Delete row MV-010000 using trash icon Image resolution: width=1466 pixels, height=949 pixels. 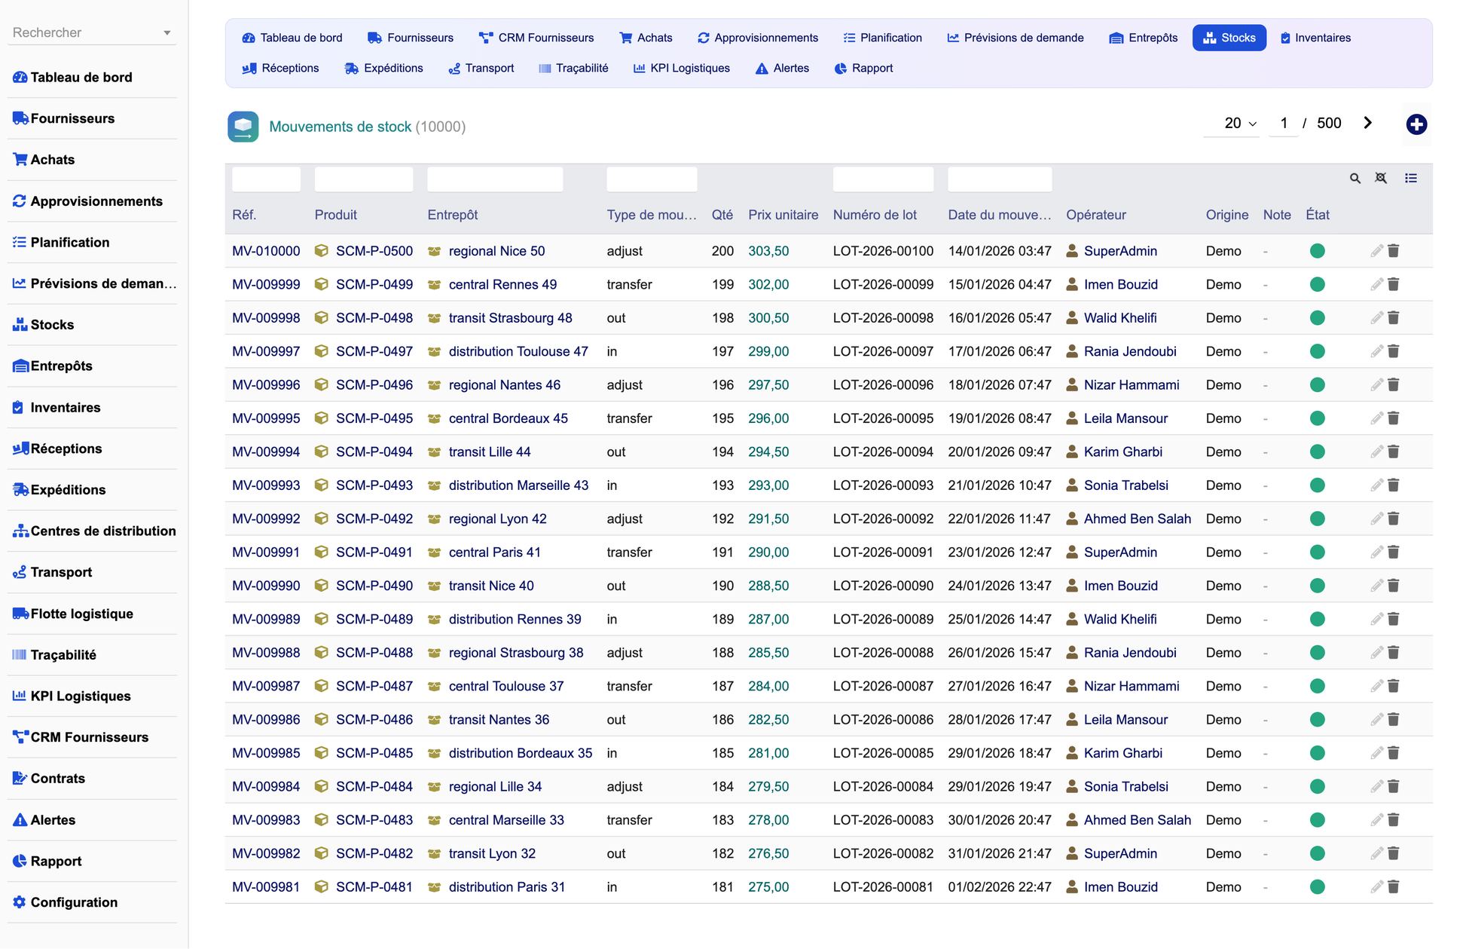click(x=1394, y=251)
